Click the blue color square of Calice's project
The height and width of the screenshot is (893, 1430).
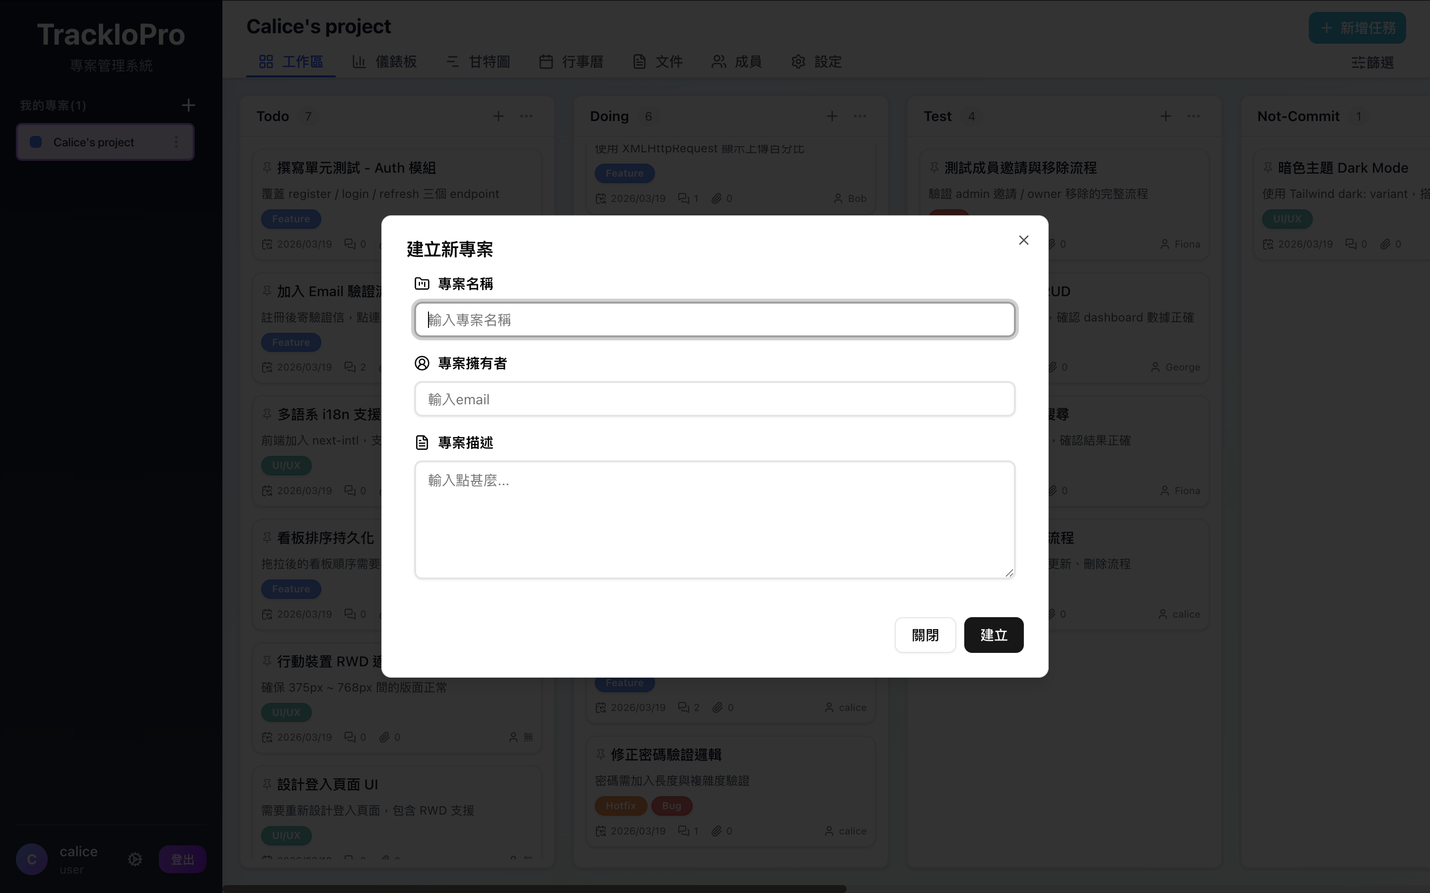coord(36,142)
